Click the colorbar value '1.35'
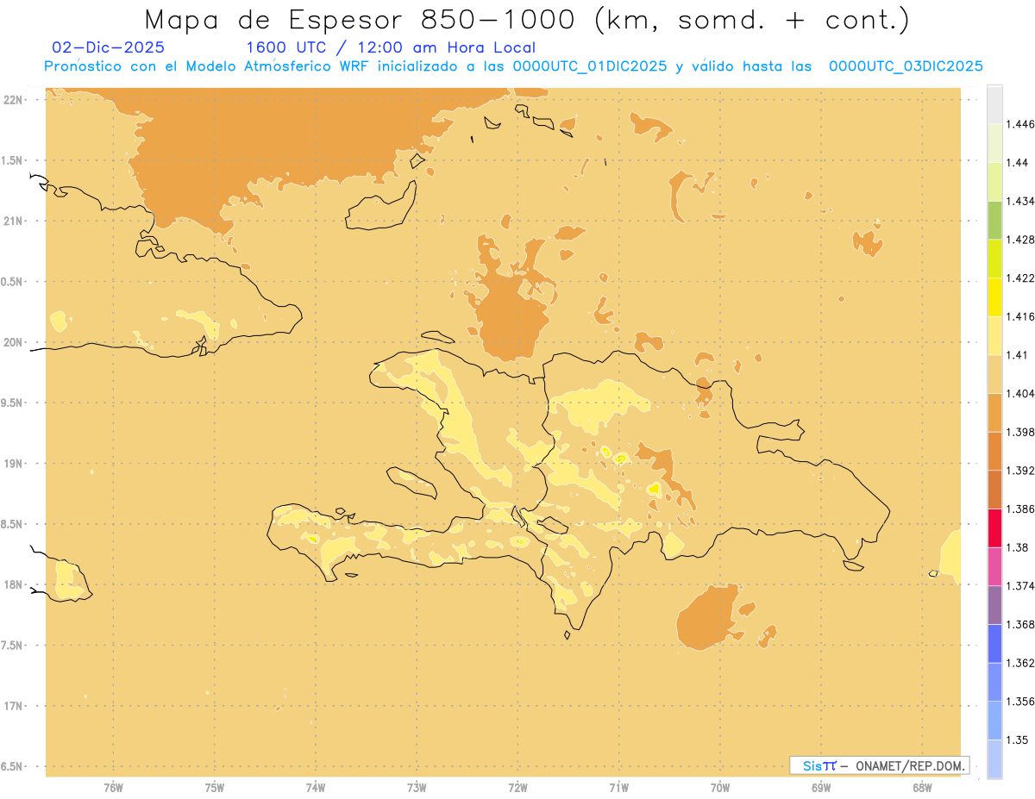 [1019, 740]
